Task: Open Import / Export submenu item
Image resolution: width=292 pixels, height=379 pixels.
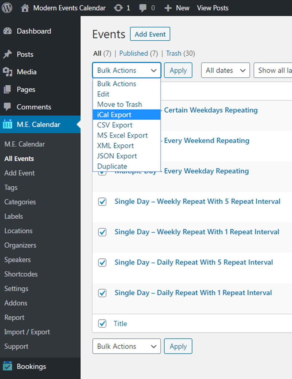Action: (x=27, y=332)
